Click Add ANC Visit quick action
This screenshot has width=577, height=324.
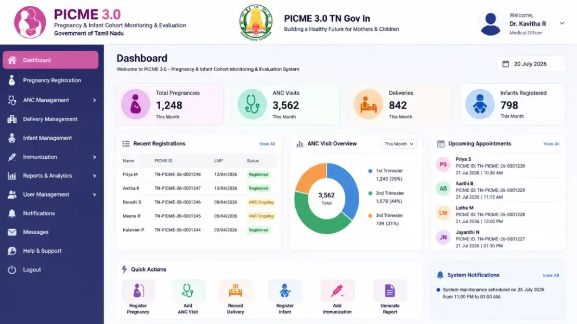click(x=188, y=297)
